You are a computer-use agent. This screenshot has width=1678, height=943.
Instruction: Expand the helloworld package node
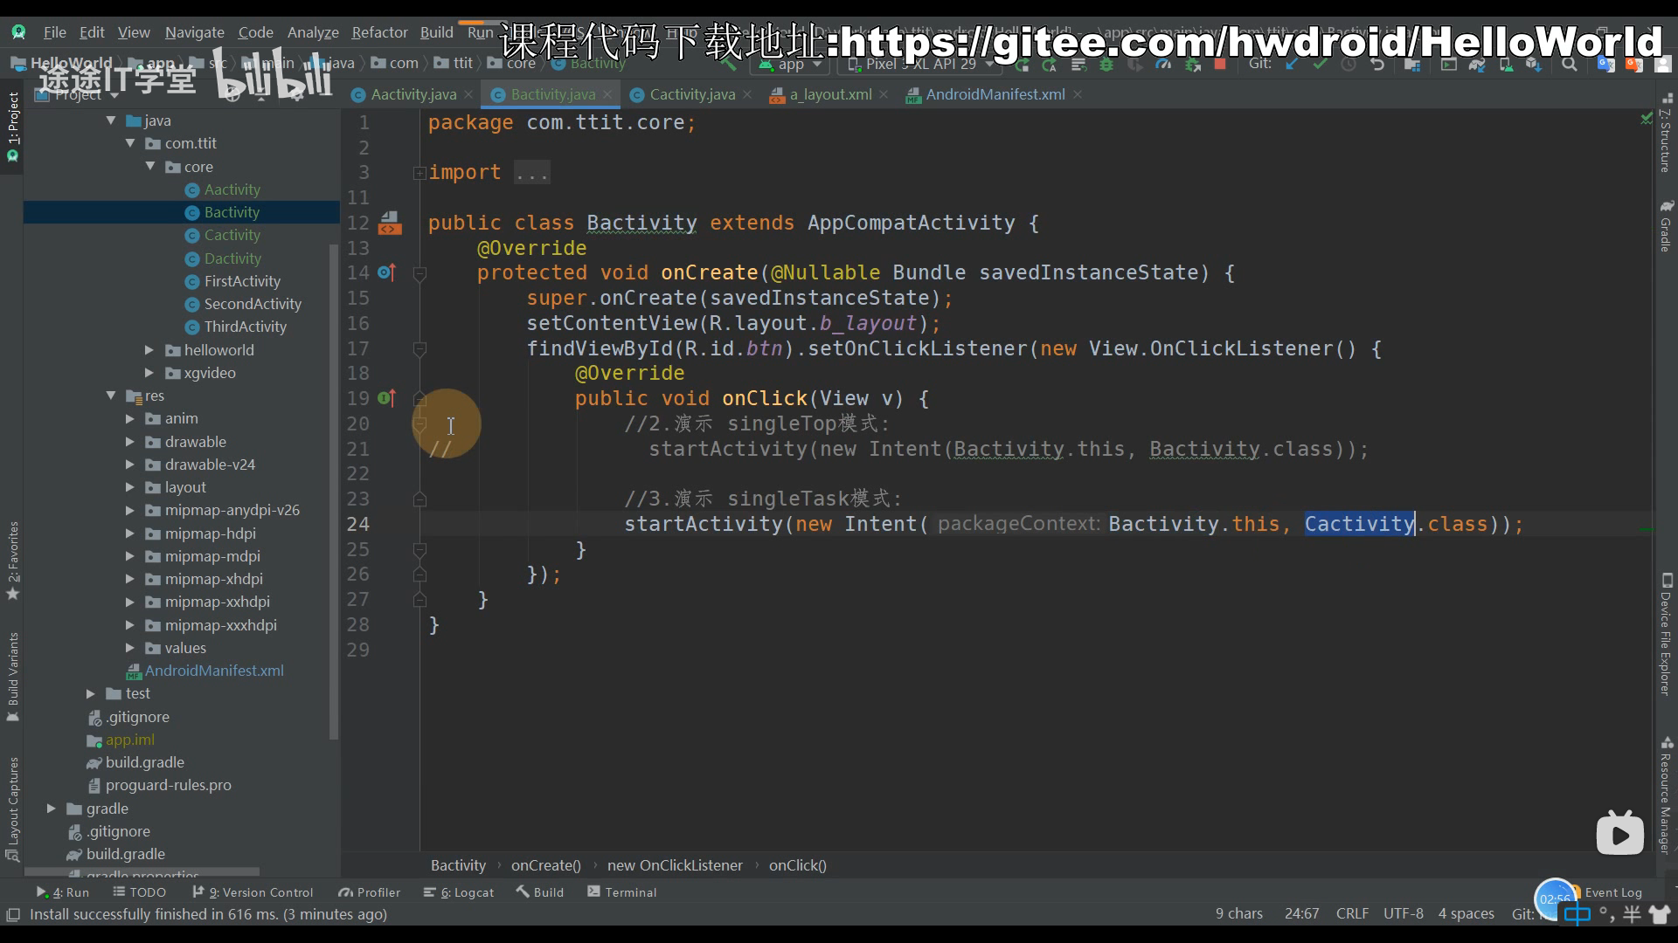tap(149, 350)
